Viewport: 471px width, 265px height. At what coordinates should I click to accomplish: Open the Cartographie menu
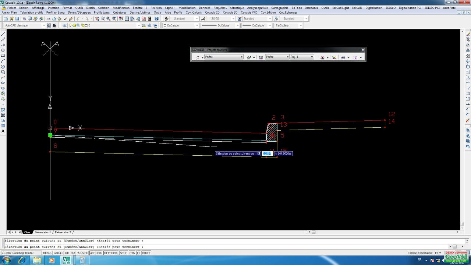[280, 8]
